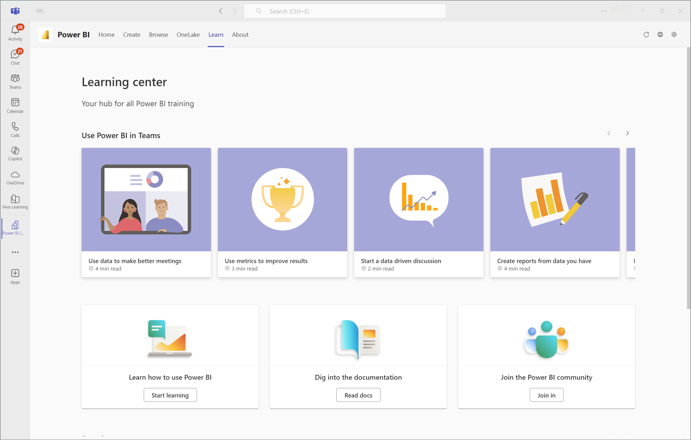Click the meeting illustration thumbnail
The height and width of the screenshot is (440, 691).
click(146, 200)
